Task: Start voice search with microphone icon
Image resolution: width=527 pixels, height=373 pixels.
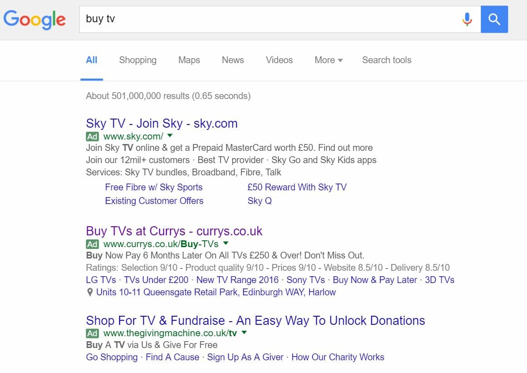Action: tap(467, 19)
